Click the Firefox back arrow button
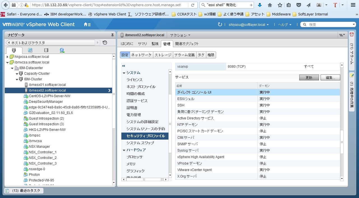 (x=6, y=5)
